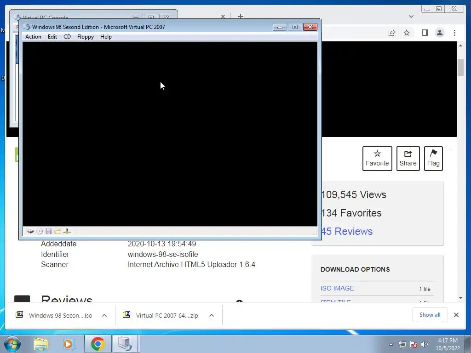Click Chrome's share this page icon
Image resolution: width=471 pixels, height=353 pixels.
(x=392, y=33)
